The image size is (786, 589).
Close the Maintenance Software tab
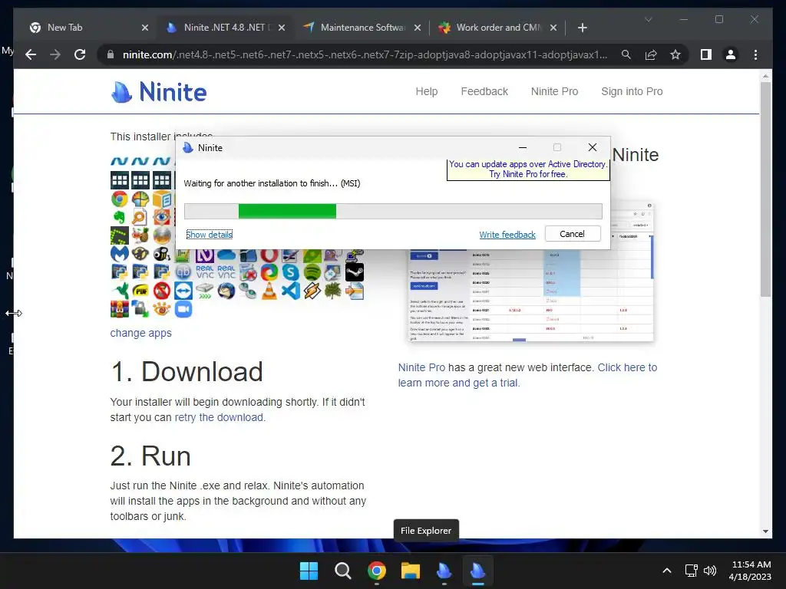point(417,28)
